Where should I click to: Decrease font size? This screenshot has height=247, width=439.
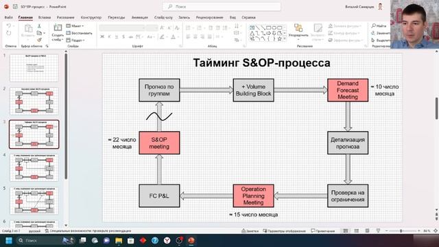point(169,27)
